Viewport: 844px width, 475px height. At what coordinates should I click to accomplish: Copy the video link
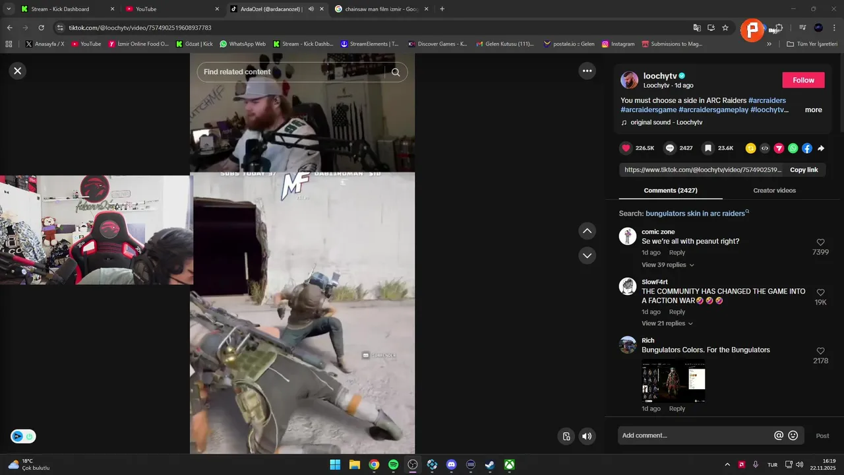pyautogui.click(x=804, y=170)
